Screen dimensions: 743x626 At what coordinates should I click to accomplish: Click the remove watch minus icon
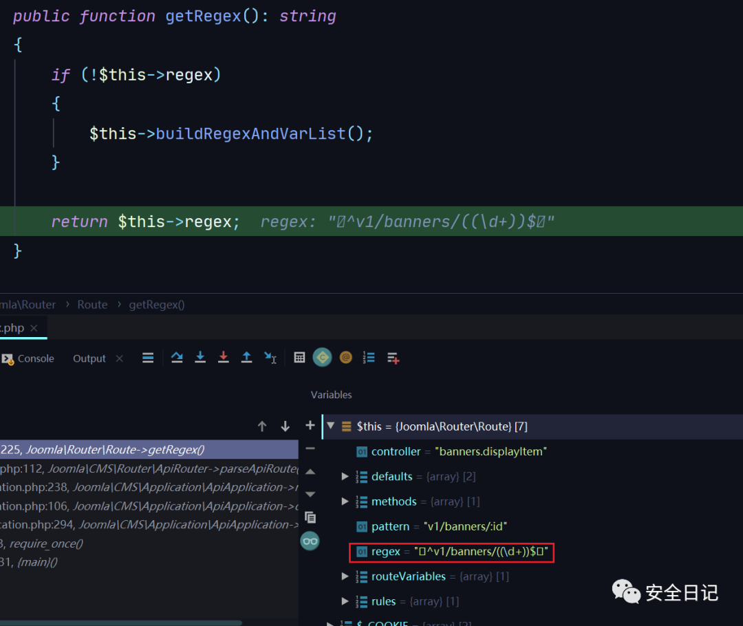coord(310,449)
